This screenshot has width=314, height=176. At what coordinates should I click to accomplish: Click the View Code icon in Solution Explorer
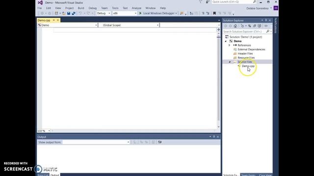tap(266, 26)
